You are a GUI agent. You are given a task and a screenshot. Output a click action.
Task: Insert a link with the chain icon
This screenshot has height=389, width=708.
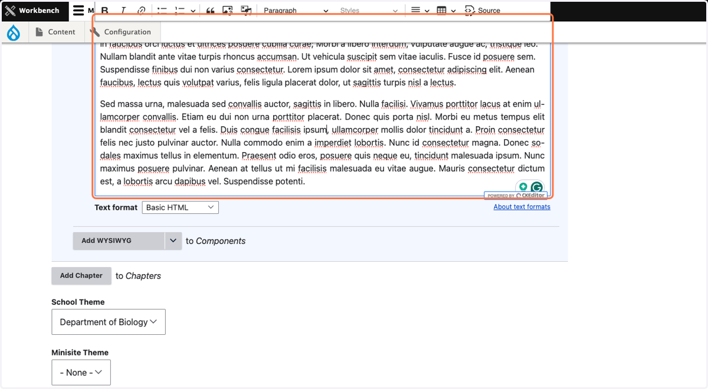142,11
